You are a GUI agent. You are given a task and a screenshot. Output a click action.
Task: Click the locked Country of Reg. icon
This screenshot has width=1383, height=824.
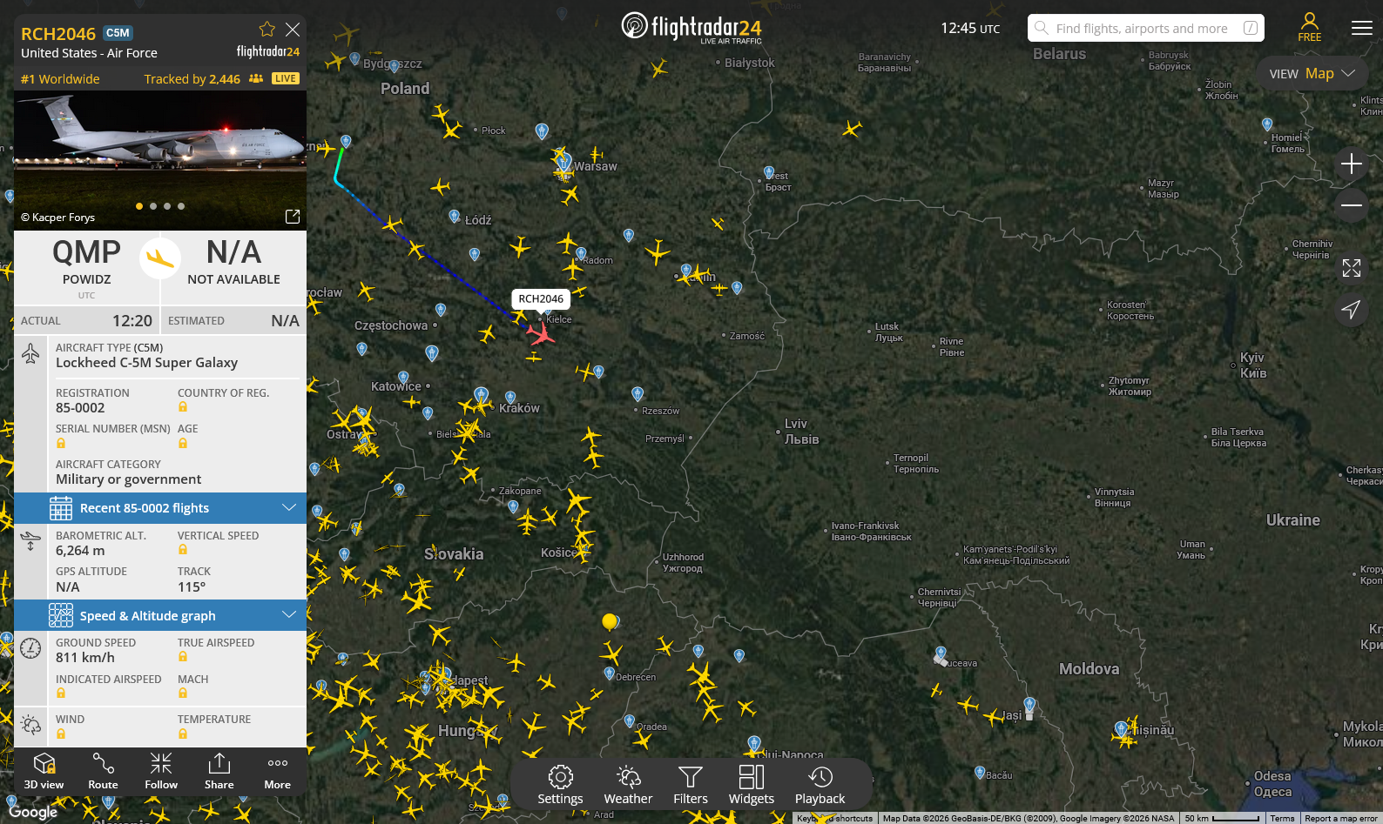pos(183,407)
